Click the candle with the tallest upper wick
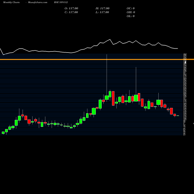 point(107,97)
